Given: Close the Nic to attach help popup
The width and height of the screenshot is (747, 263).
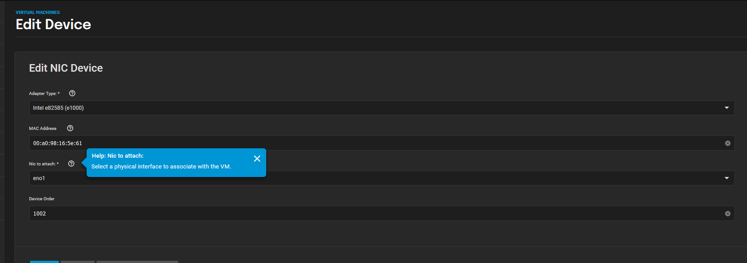Looking at the screenshot, I should [257, 159].
